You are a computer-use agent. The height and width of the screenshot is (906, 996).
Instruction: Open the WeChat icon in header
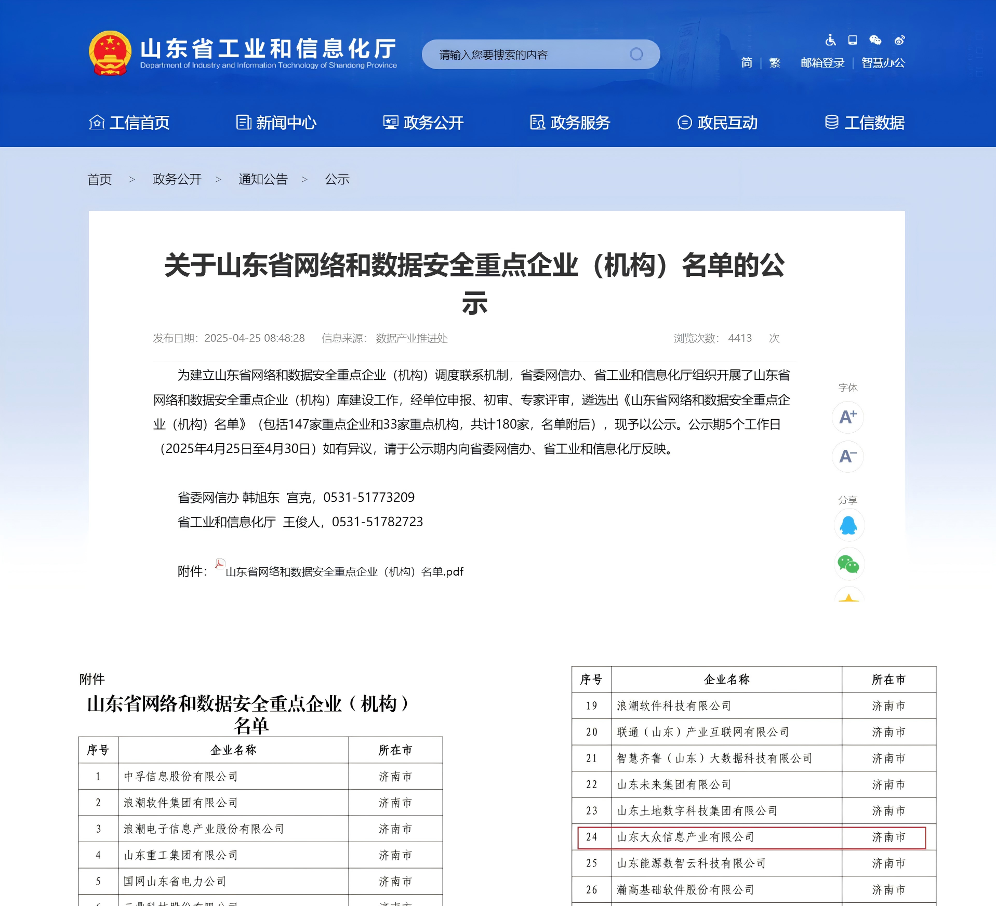tap(875, 40)
